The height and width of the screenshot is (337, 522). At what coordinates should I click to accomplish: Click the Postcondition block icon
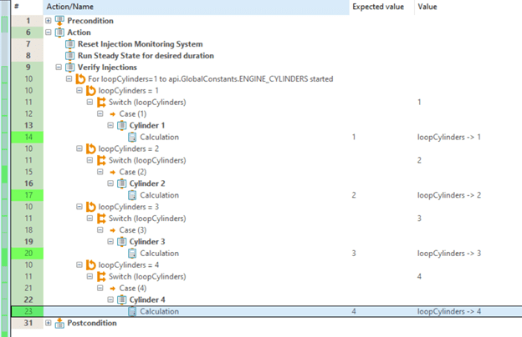coord(59,323)
